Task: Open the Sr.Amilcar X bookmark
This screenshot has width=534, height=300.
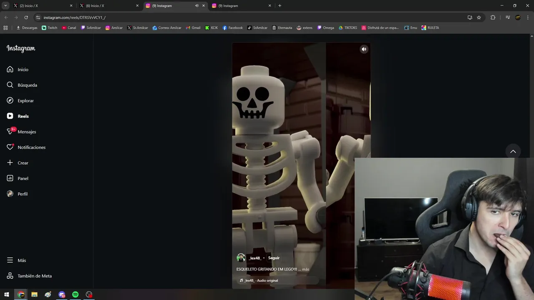Action: coord(138,28)
